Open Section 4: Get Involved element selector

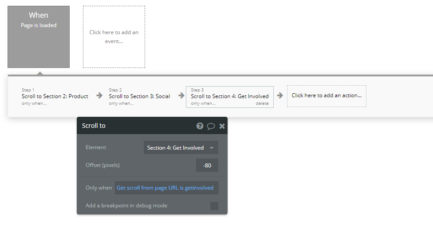181,147
